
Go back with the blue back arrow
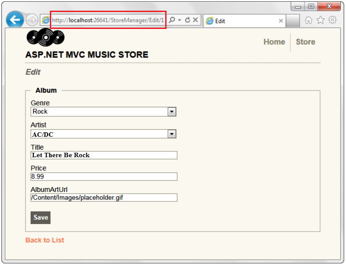point(15,20)
